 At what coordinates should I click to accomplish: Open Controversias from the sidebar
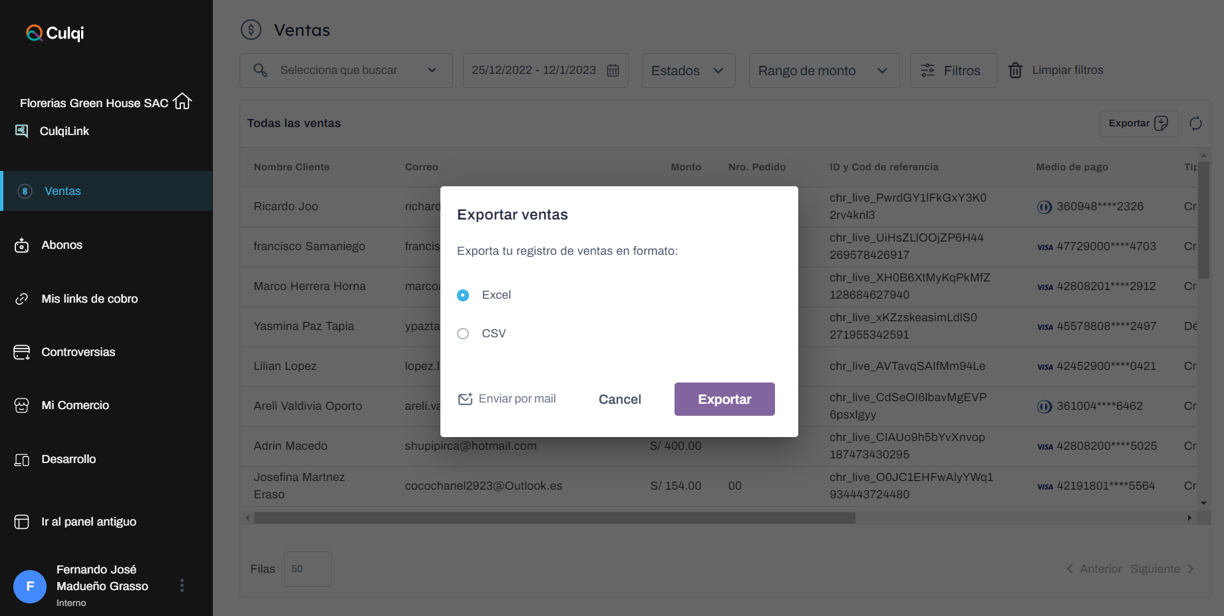click(78, 353)
